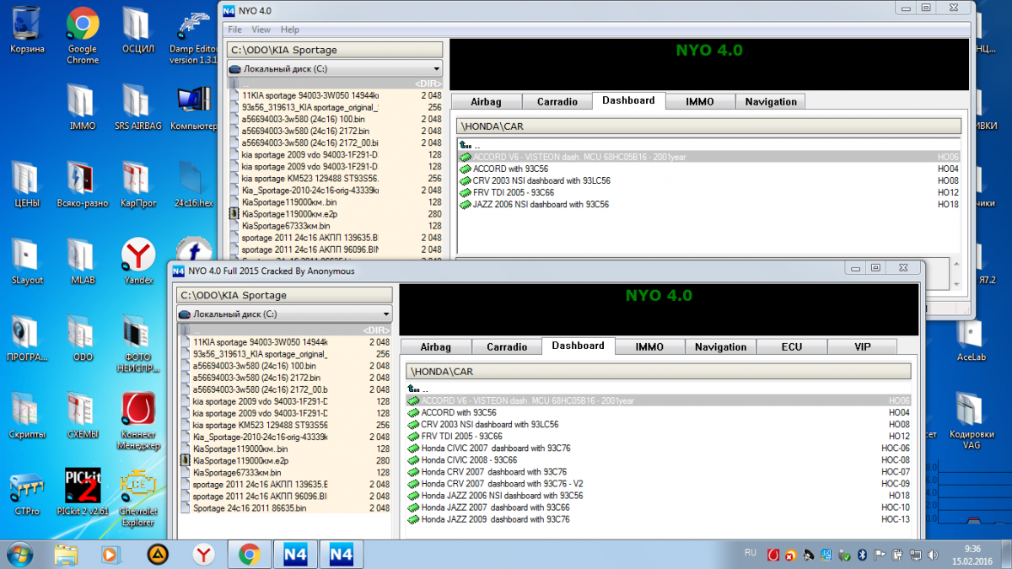Go up via '..' entry in the back HONDA\CAR list

(x=470, y=145)
